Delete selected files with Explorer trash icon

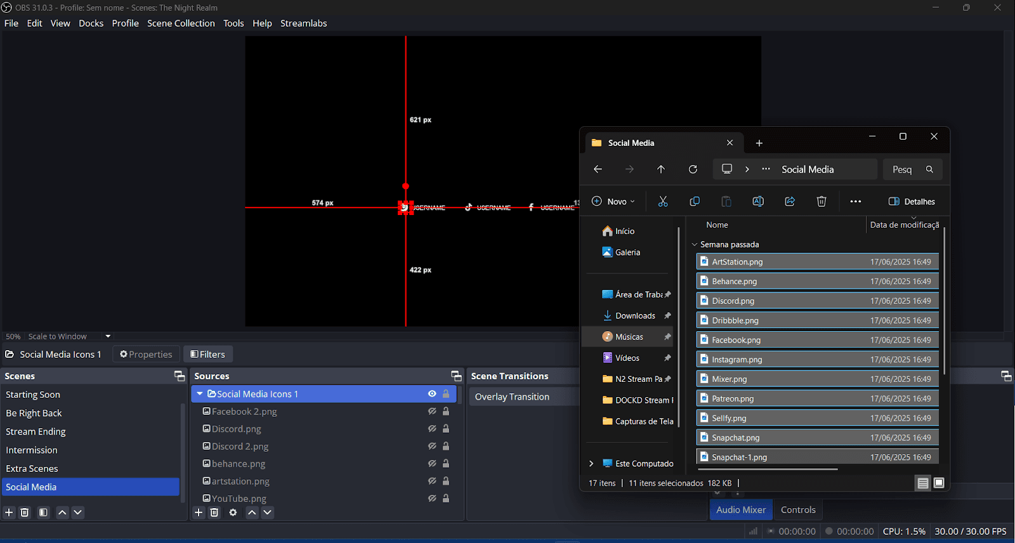coord(822,202)
